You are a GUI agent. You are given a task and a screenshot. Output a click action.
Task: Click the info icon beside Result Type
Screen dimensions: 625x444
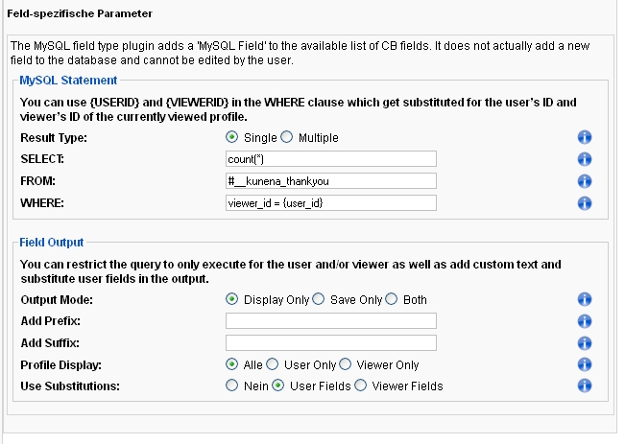(585, 137)
